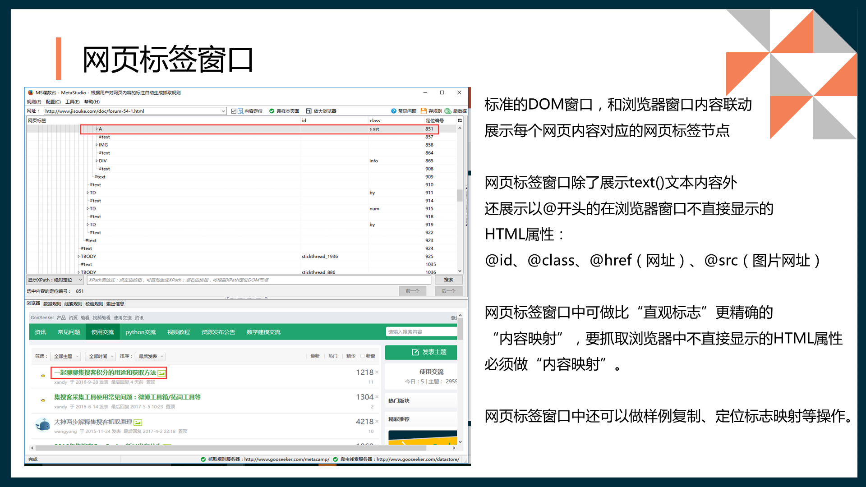Click the green check icon for 是样本页面
This screenshot has height=487, width=866.
click(272, 111)
